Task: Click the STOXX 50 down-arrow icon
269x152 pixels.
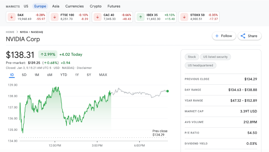Action: coord(184,17)
